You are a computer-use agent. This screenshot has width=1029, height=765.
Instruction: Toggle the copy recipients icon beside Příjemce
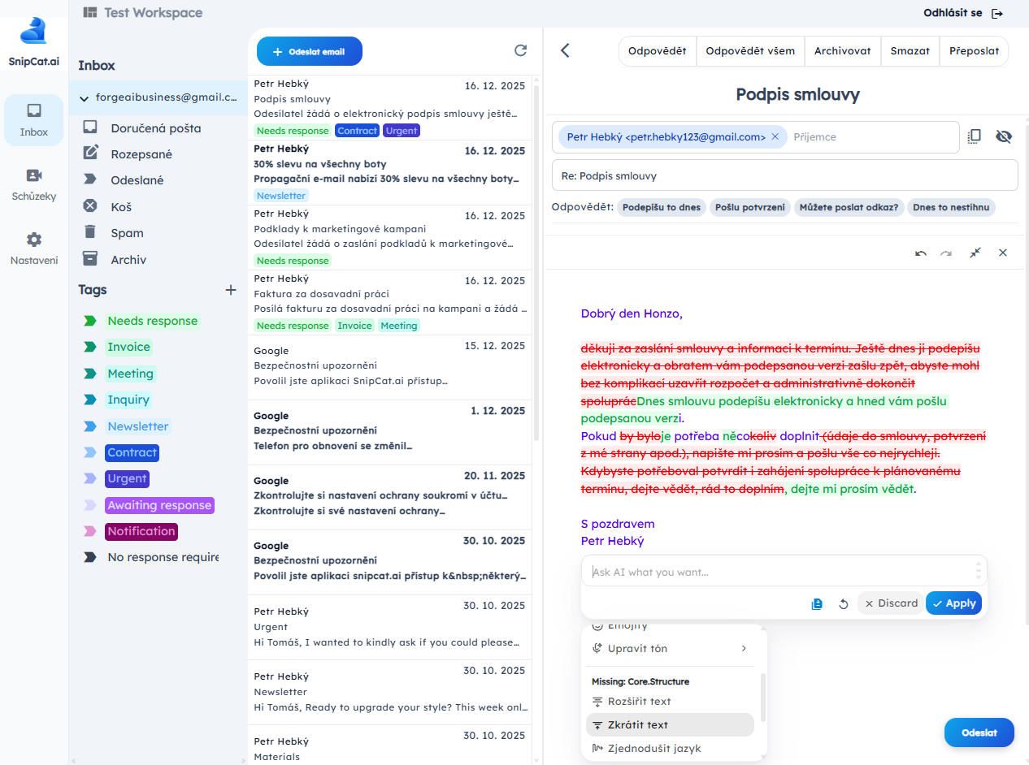click(x=975, y=136)
